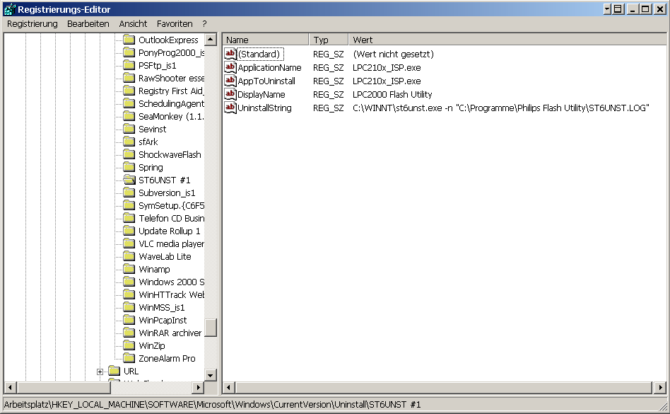Click the ShockwaveFlash folder icon
The width and height of the screenshot is (670, 414).
tap(129, 154)
